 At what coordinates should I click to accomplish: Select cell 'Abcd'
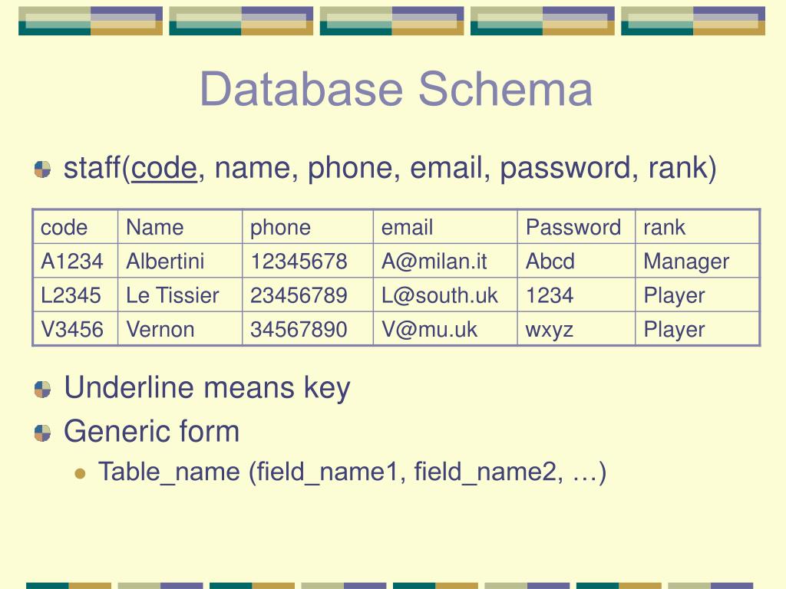click(x=576, y=261)
